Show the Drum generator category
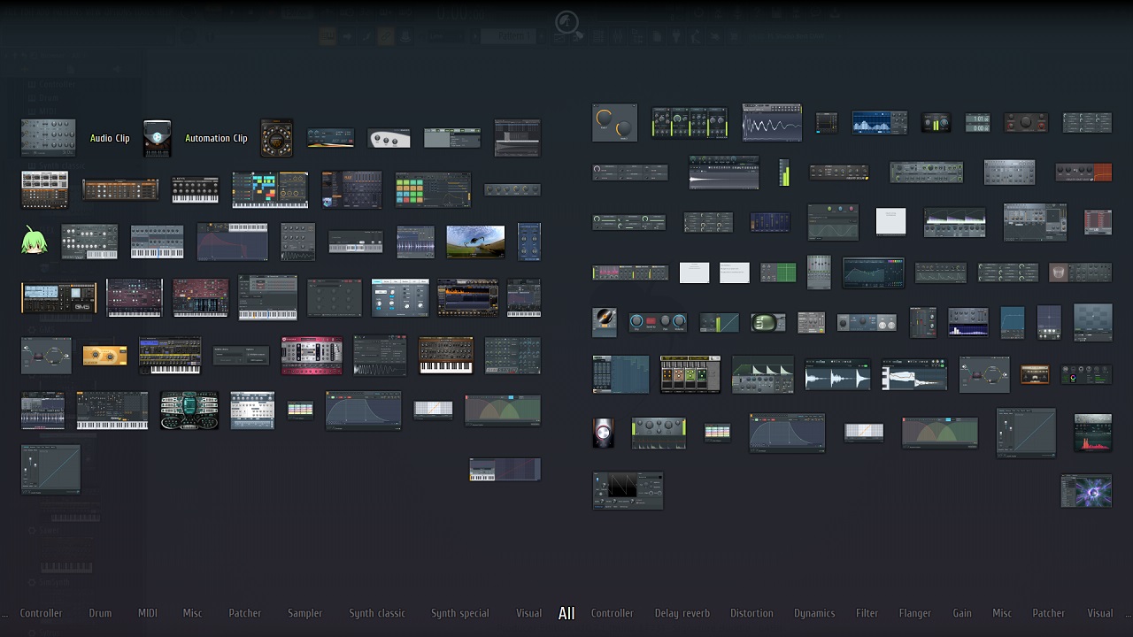 click(x=100, y=613)
